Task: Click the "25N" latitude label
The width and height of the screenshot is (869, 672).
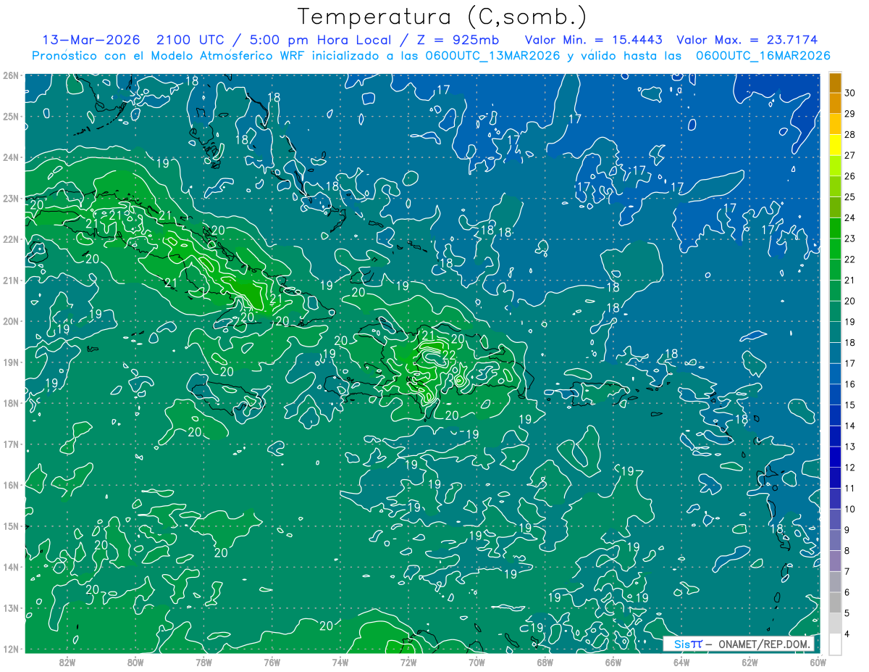Action: pyautogui.click(x=10, y=117)
